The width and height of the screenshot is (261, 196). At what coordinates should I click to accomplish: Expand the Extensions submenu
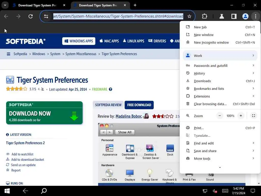pyautogui.click(x=220, y=96)
